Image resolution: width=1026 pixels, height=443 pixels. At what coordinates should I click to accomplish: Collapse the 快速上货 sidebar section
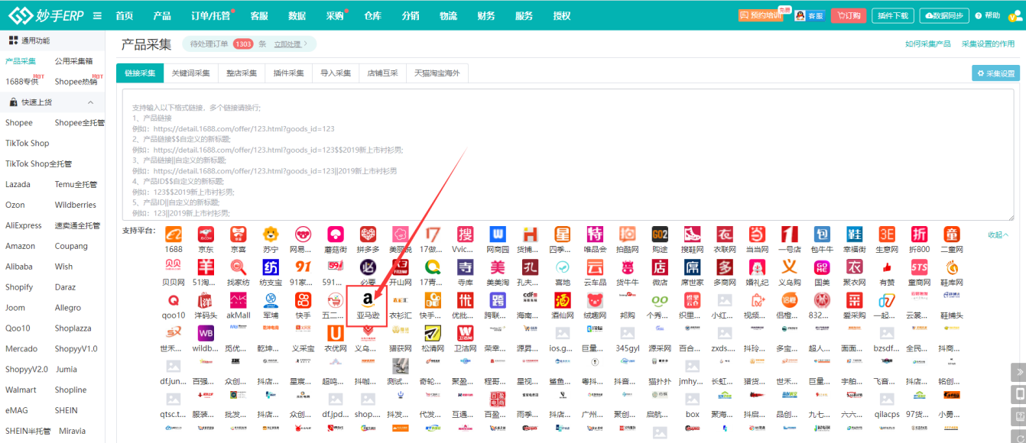tap(90, 102)
